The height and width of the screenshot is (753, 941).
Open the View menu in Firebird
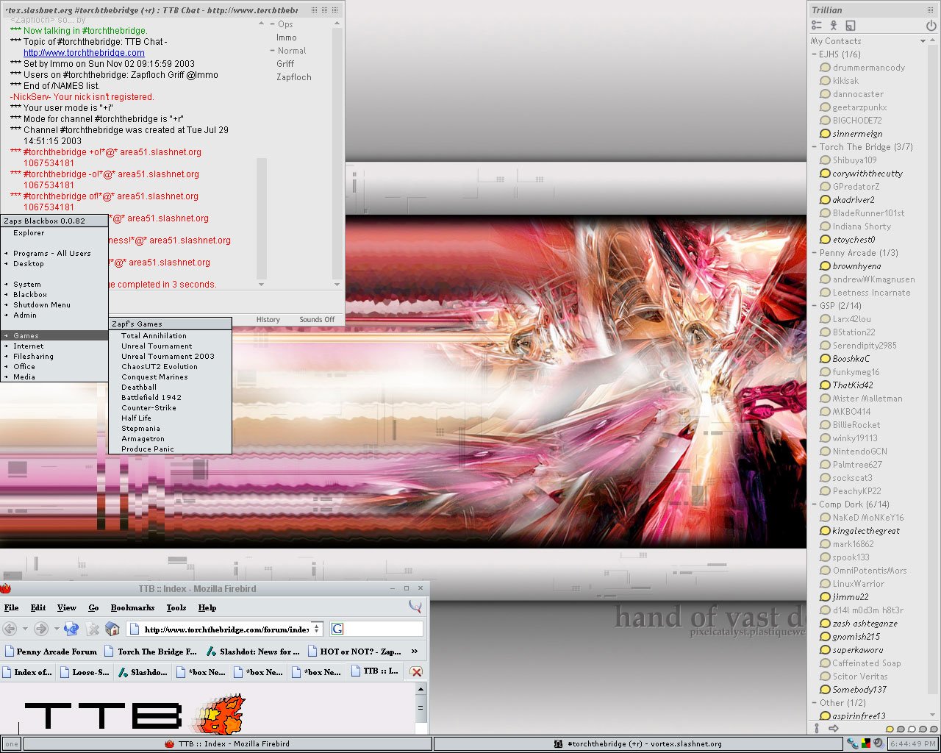coord(67,607)
